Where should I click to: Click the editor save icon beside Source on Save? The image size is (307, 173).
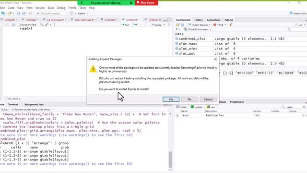coord(14,25)
